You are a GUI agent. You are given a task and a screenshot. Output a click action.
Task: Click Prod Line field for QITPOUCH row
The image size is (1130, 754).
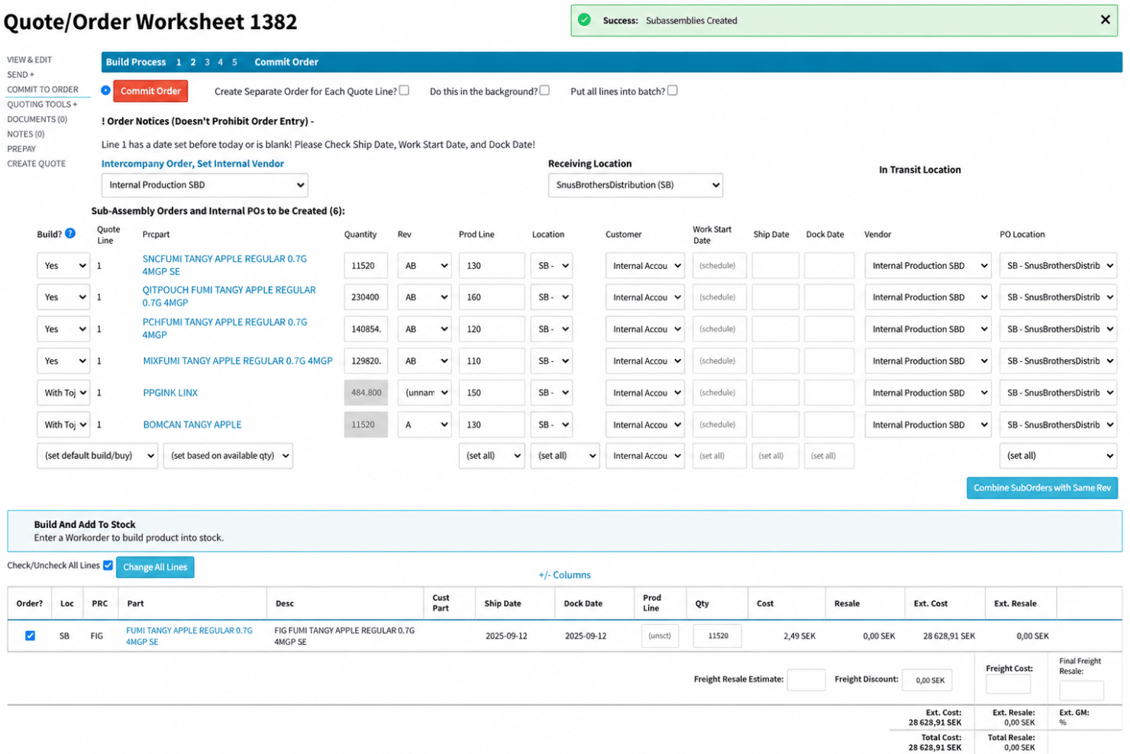click(492, 297)
